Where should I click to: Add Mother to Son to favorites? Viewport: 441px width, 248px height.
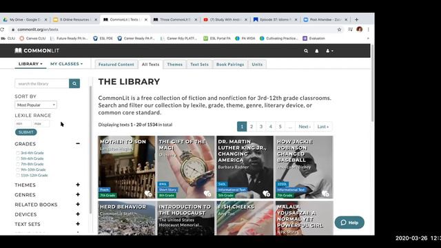pos(148,194)
